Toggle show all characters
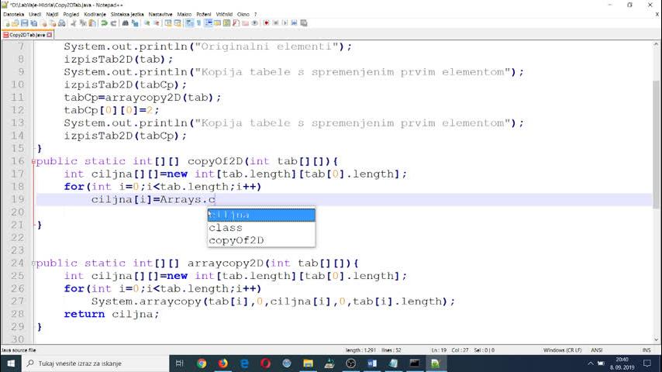 (198, 22)
